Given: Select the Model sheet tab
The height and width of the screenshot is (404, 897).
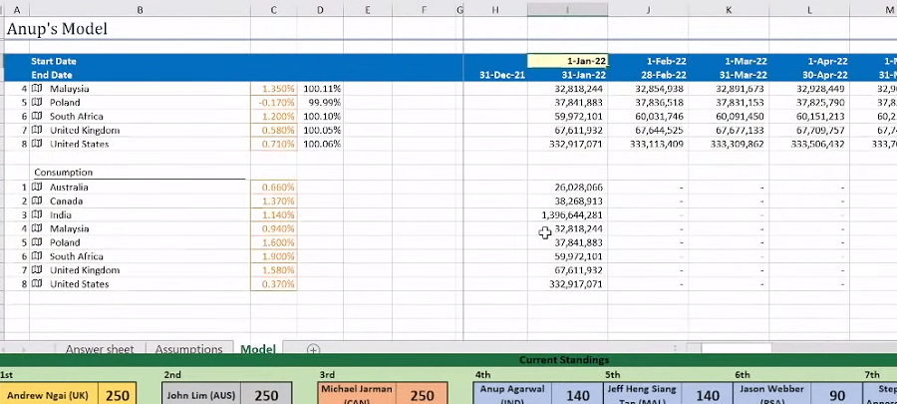Looking at the screenshot, I should point(257,349).
